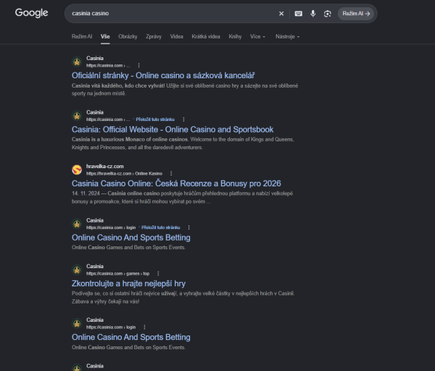Search by image with the lens icon
This screenshot has height=371, width=435.
click(328, 14)
